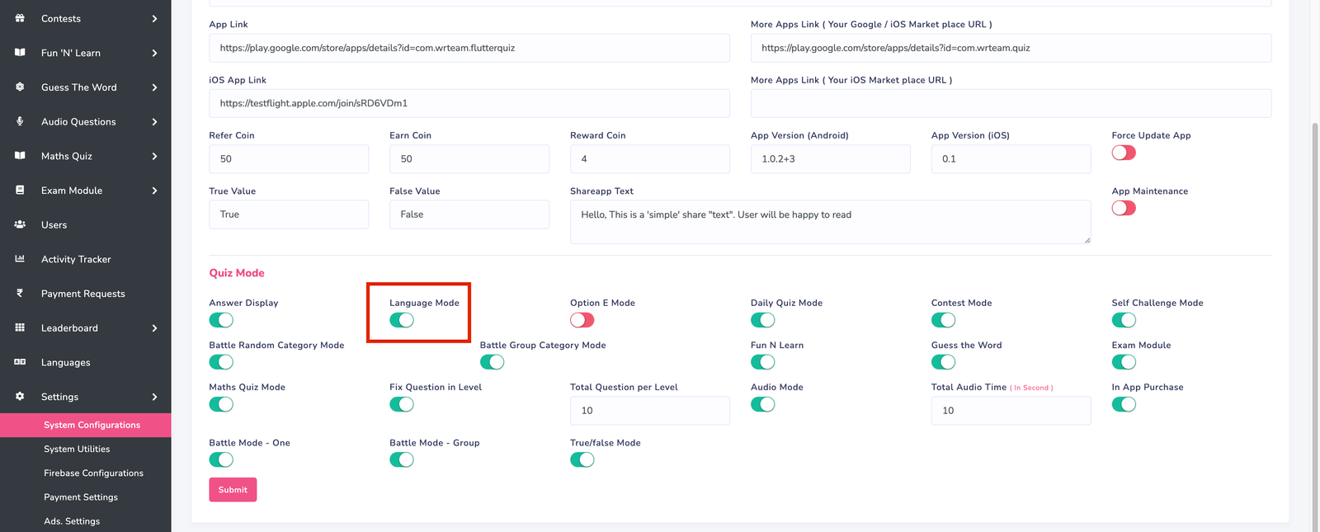The width and height of the screenshot is (1320, 532).
Task: Turn on Option E Mode switch
Action: (582, 320)
